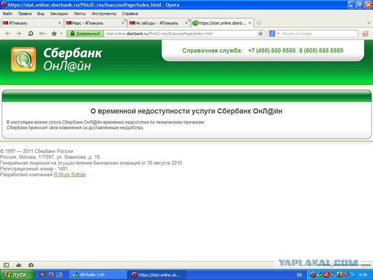Toggle the Opera panels button in the status bar
This screenshot has width=373, height=280.
point(6,265)
